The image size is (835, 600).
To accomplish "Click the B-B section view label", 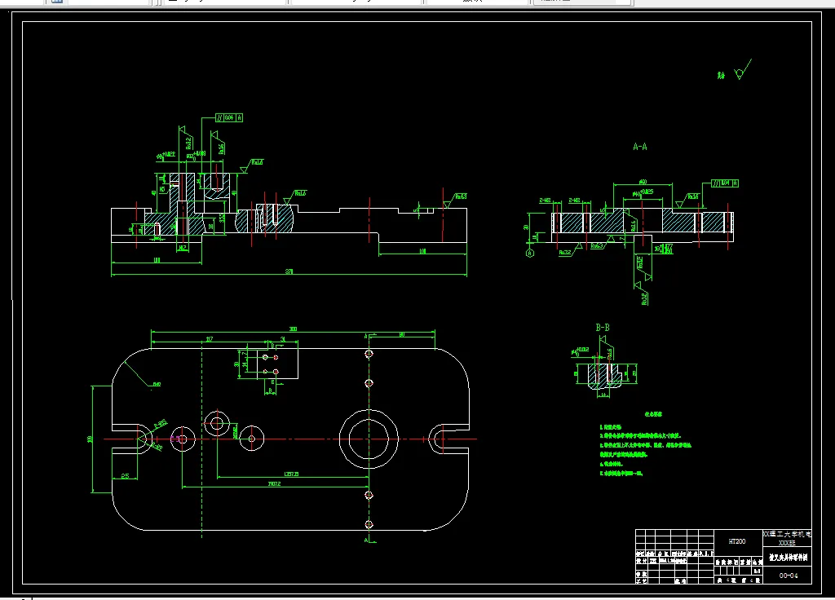I will [x=603, y=328].
